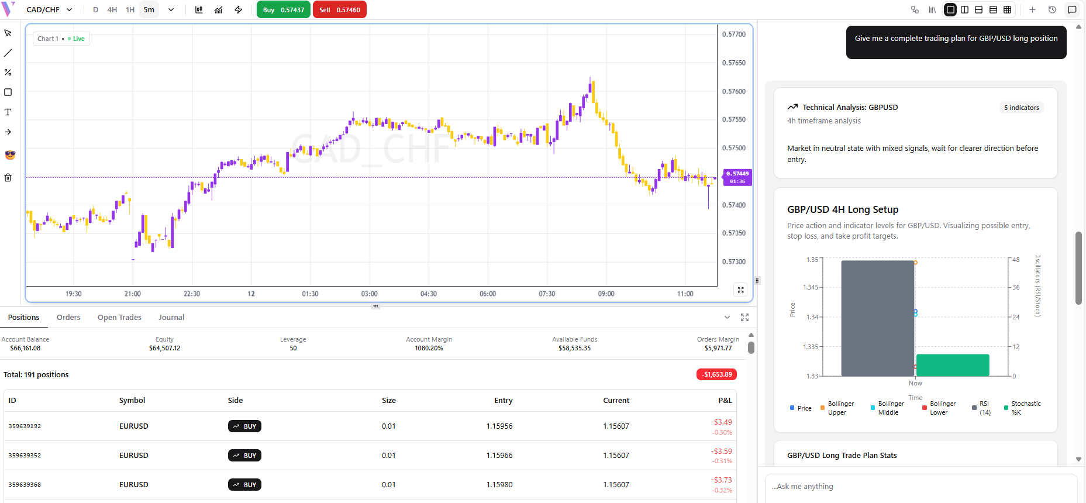The height and width of the screenshot is (503, 1086).
Task: Click the Bollinger Upper legend swatch
Action: (823, 408)
